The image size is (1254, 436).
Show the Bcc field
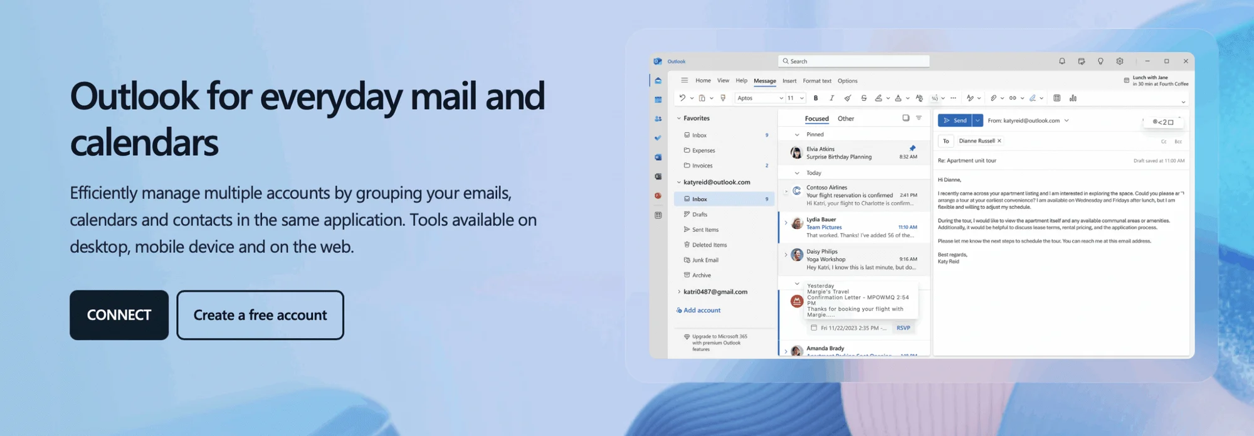[x=1178, y=142]
